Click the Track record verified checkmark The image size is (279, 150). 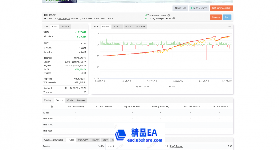pos(145,15)
